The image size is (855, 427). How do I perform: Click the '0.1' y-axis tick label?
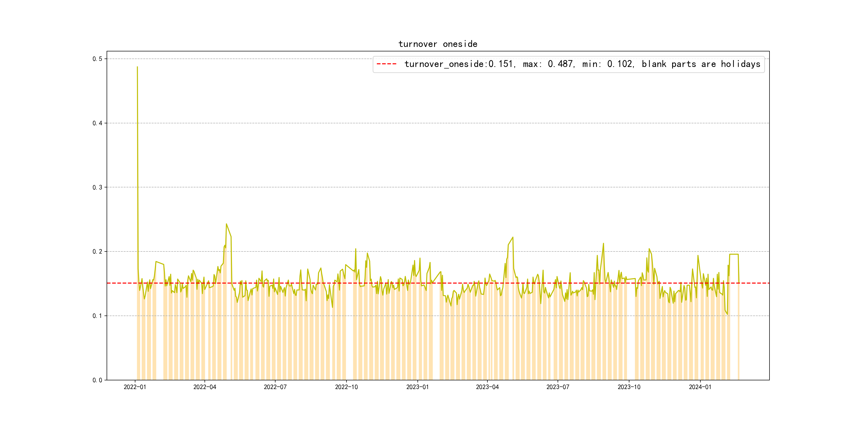click(x=97, y=316)
